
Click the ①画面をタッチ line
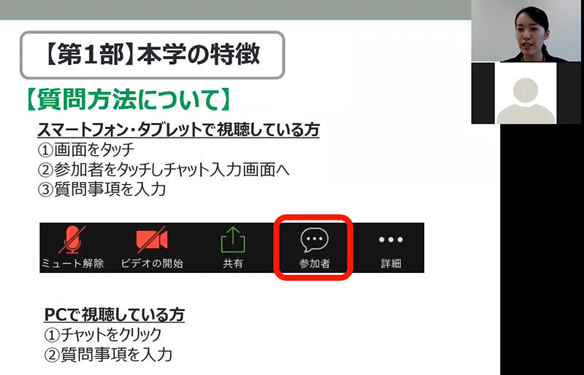(x=86, y=150)
